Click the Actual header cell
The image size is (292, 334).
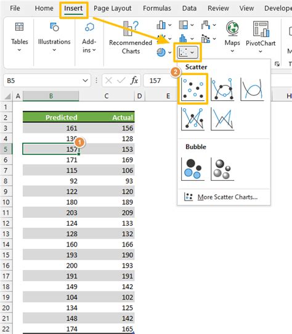pyautogui.click(x=107, y=117)
